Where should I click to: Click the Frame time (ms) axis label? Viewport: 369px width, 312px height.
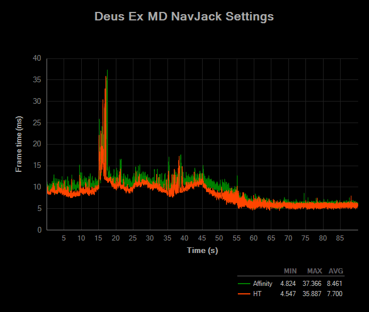(19, 144)
